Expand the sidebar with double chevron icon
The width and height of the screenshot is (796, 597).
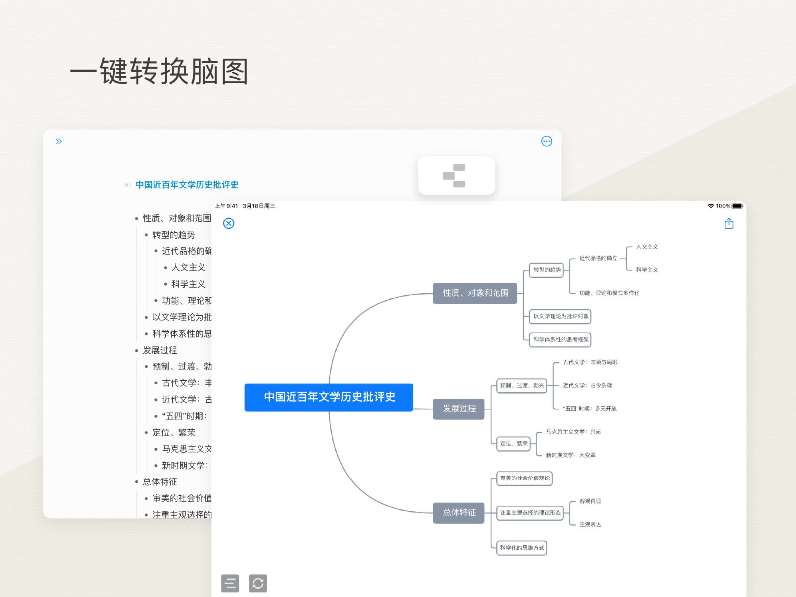click(59, 141)
